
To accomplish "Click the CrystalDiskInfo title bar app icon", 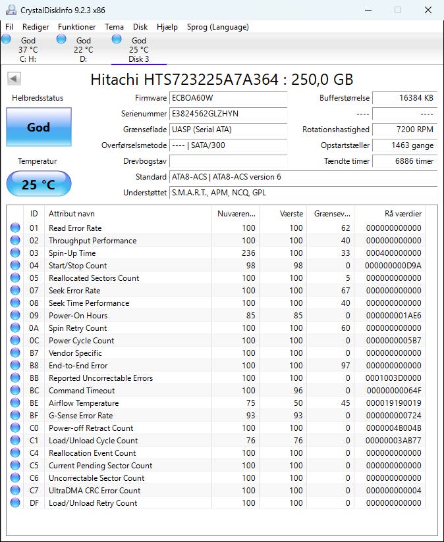I will (x=10, y=11).
